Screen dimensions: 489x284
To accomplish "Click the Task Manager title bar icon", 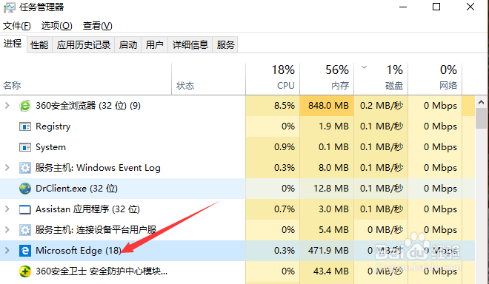I will 9,7.
